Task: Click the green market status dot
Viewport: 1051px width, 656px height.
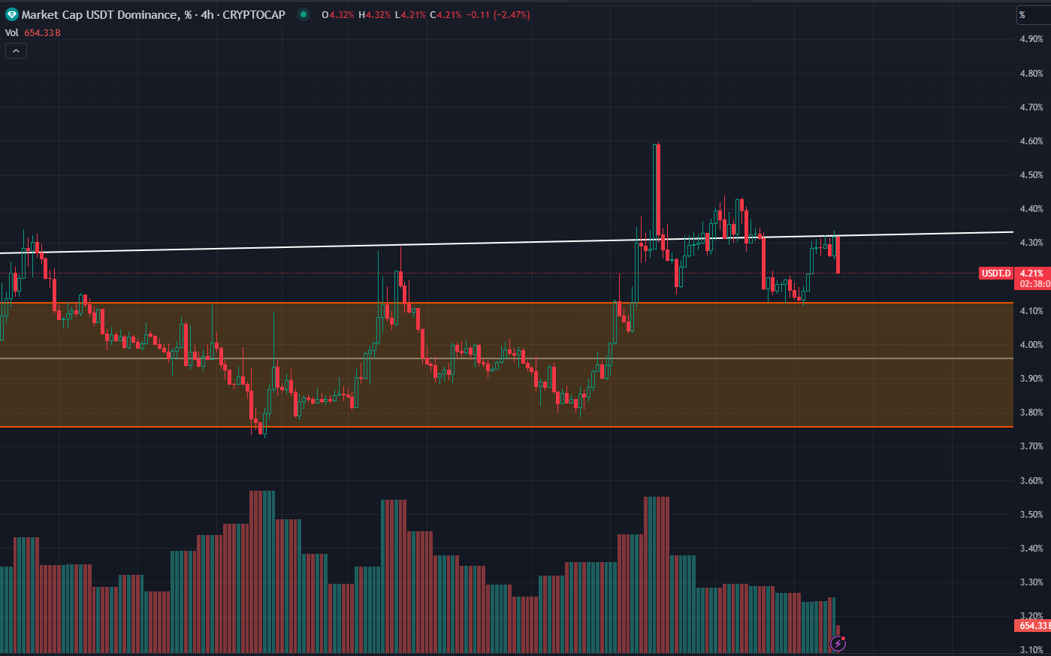Action: pos(303,14)
